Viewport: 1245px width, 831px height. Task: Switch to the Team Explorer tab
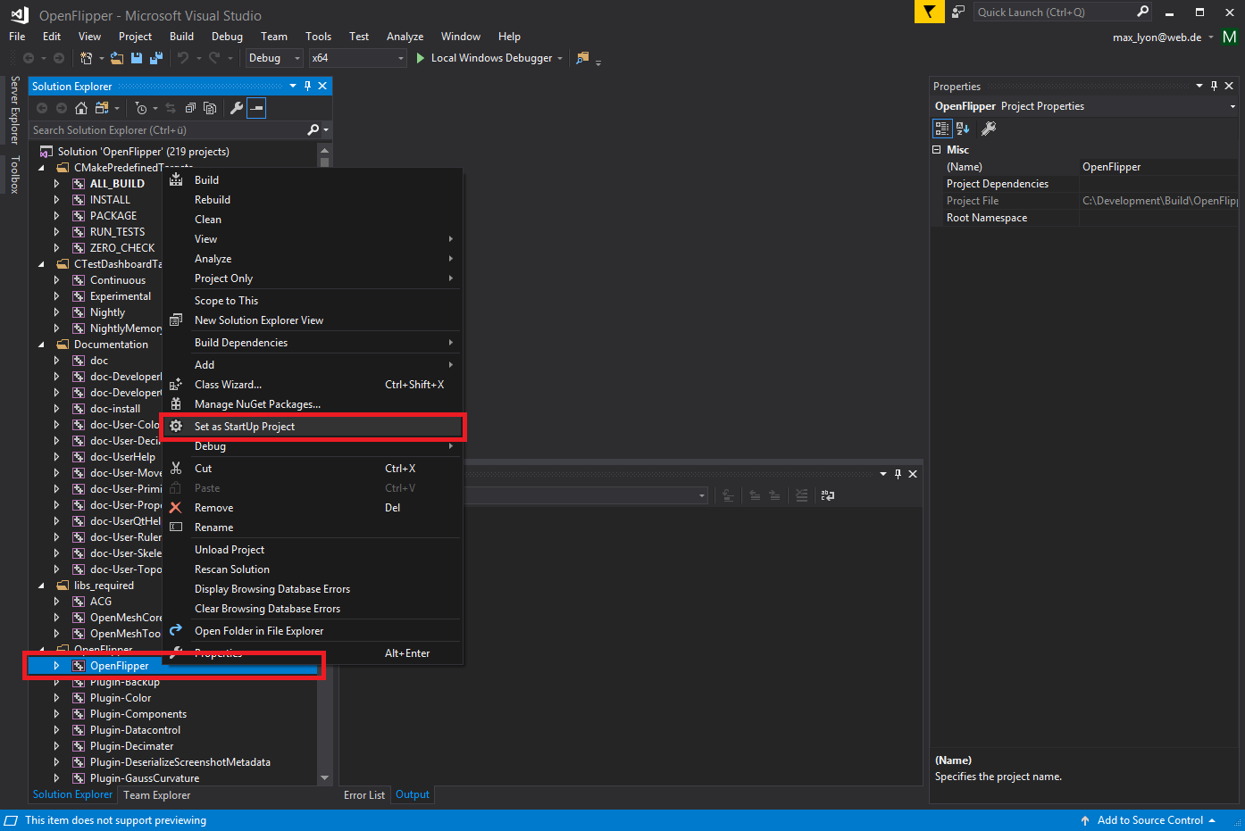click(x=156, y=795)
